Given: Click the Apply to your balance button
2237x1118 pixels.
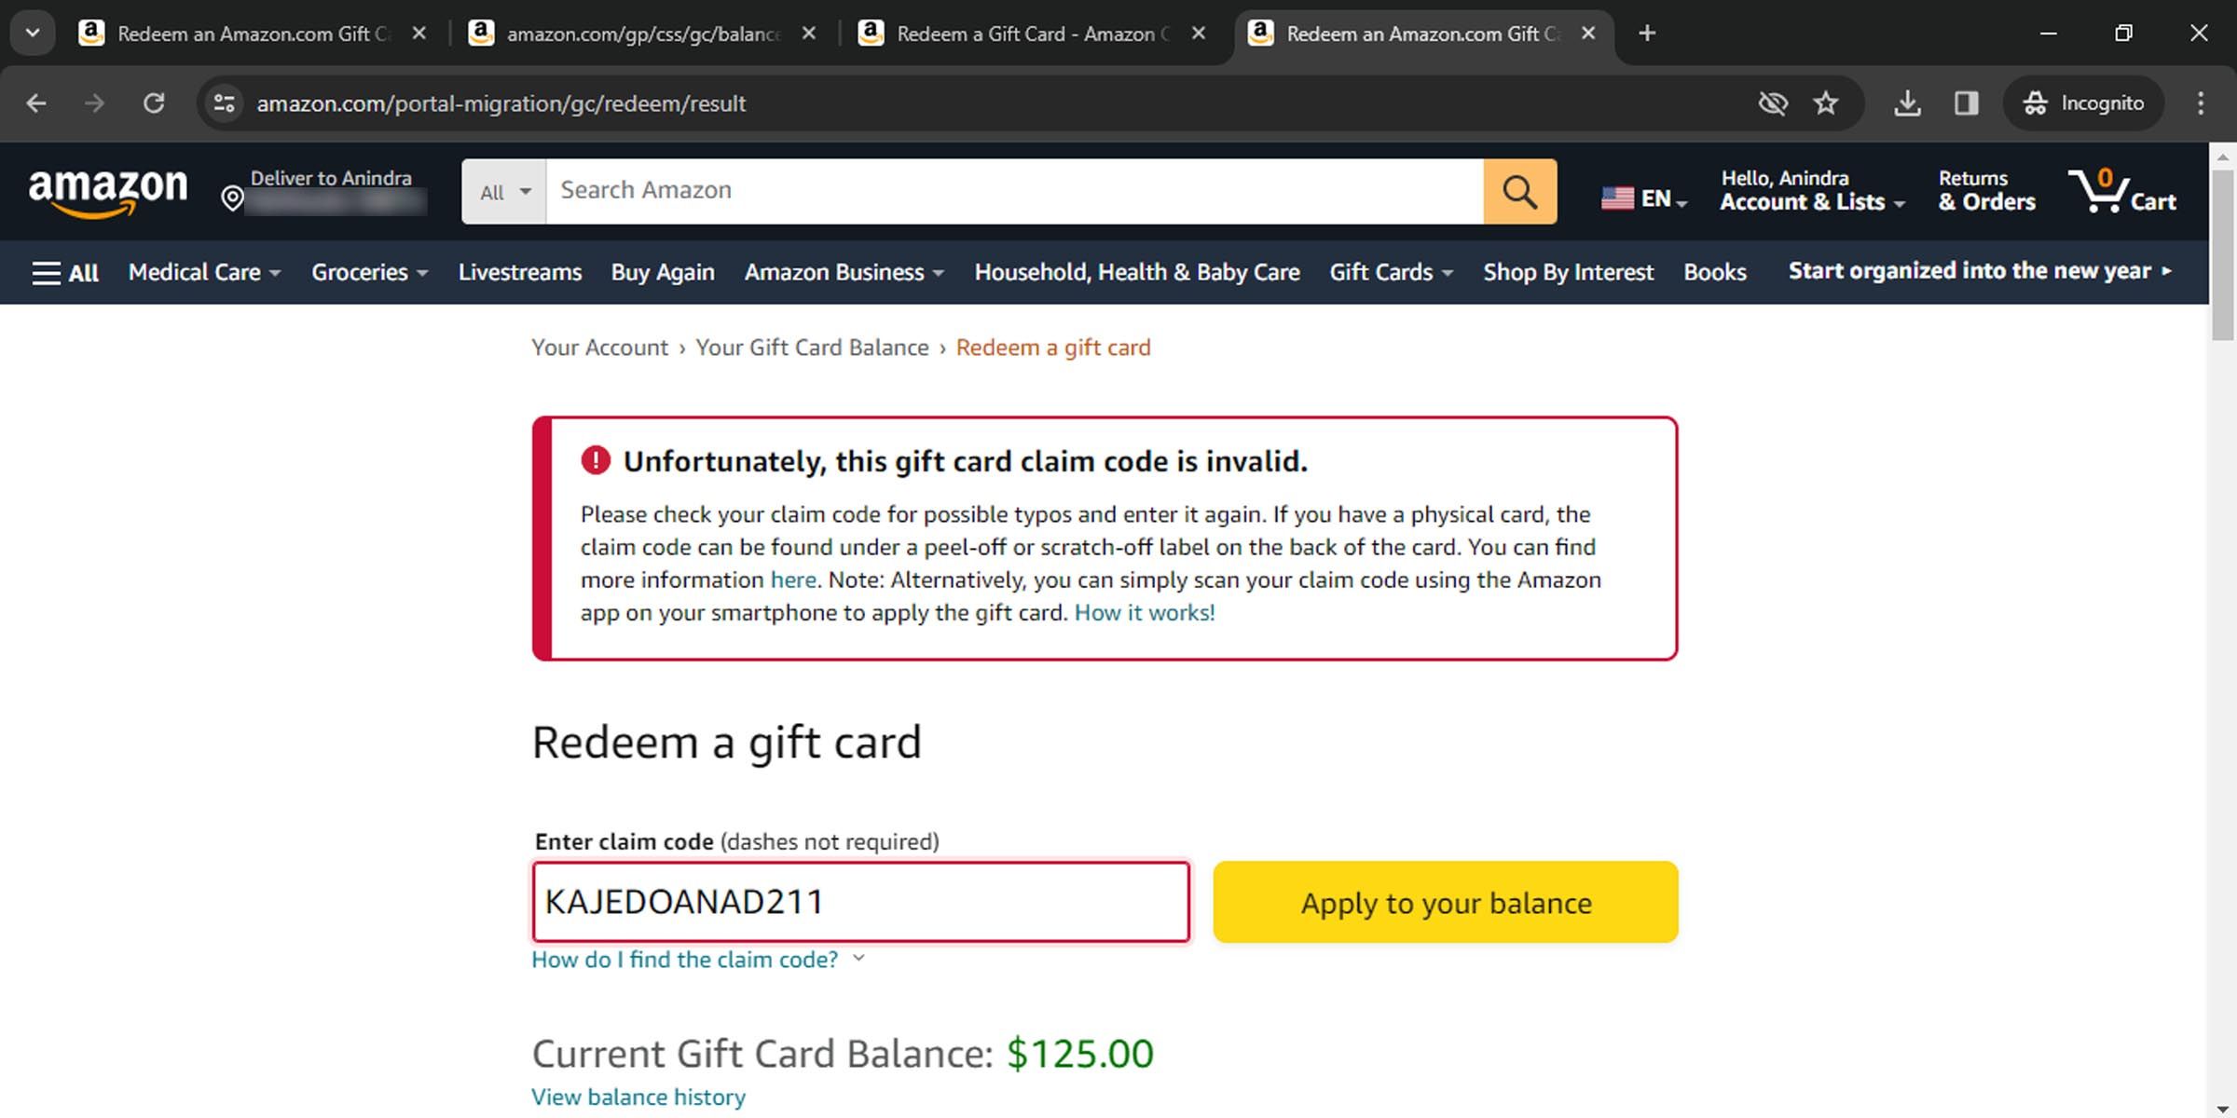Looking at the screenshot, I should (x=1445, y=902).
